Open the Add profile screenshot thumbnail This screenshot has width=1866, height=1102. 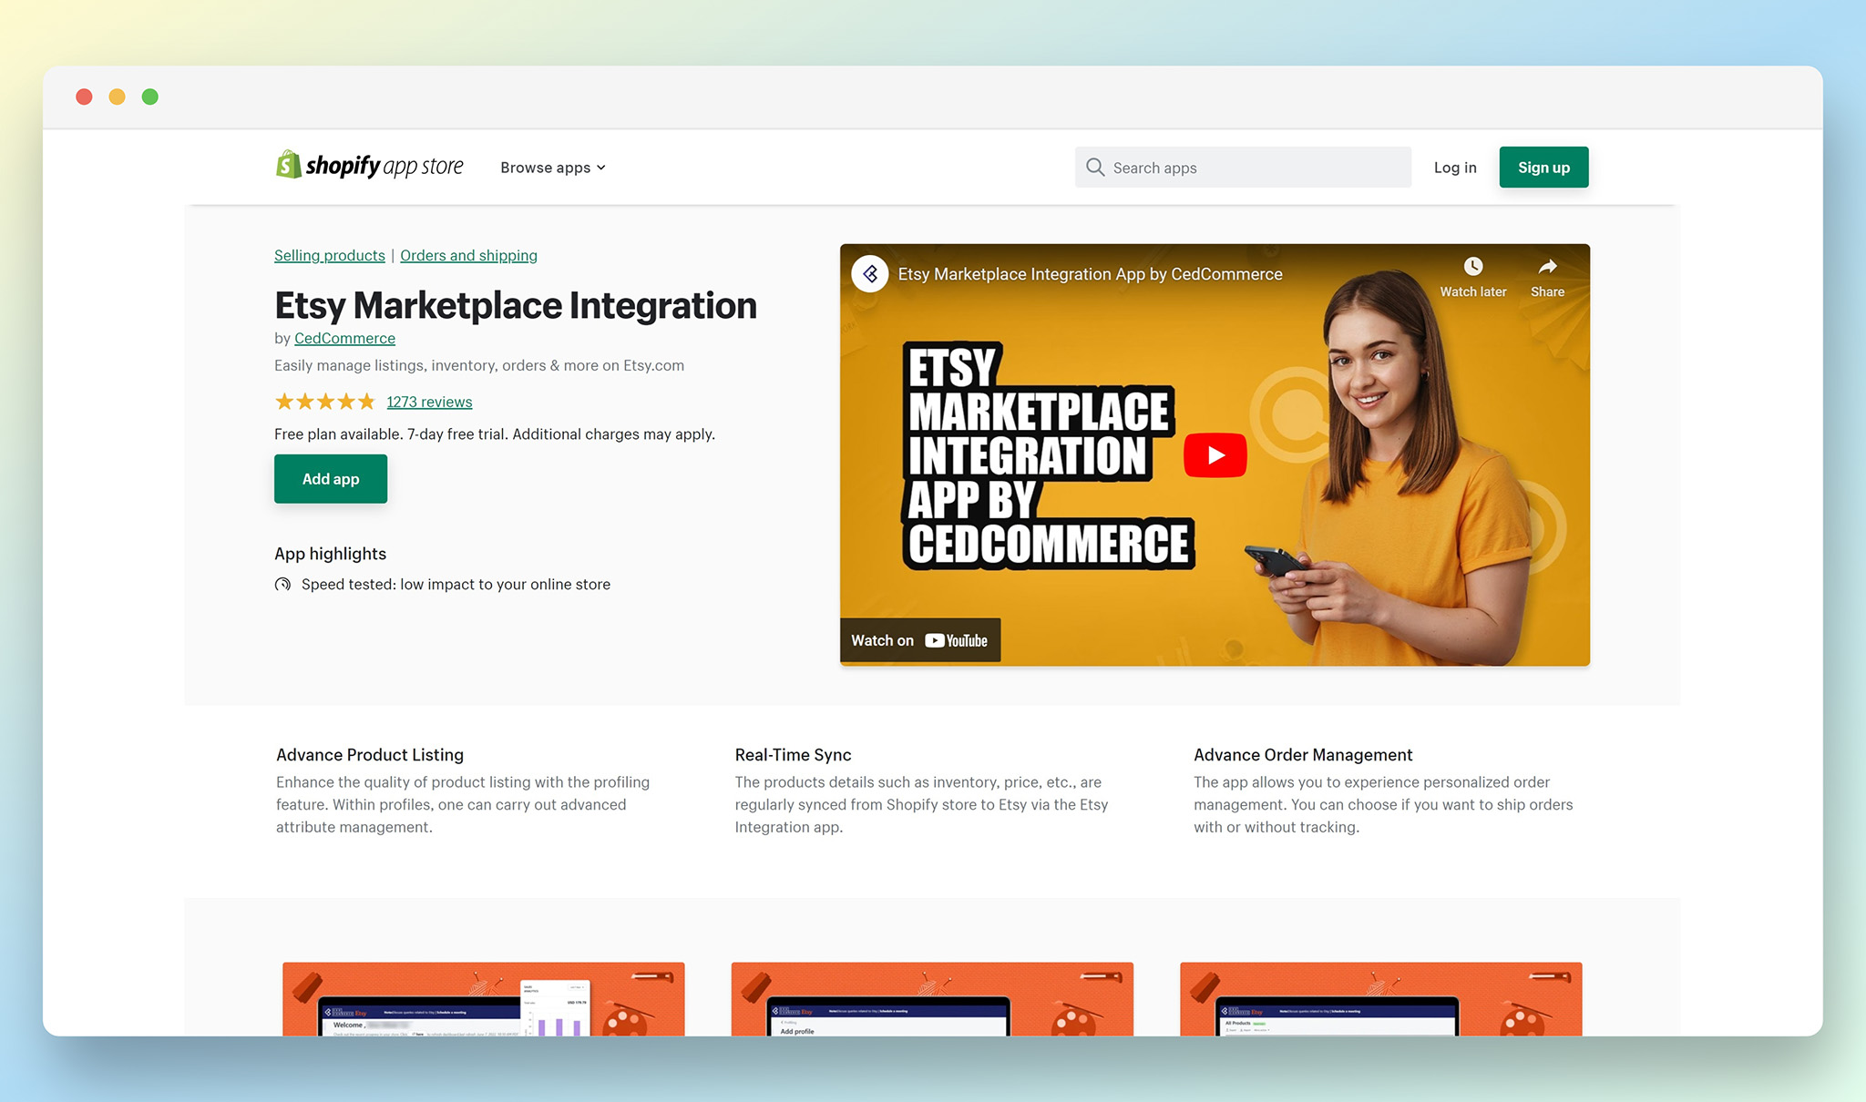click(931, 998)
